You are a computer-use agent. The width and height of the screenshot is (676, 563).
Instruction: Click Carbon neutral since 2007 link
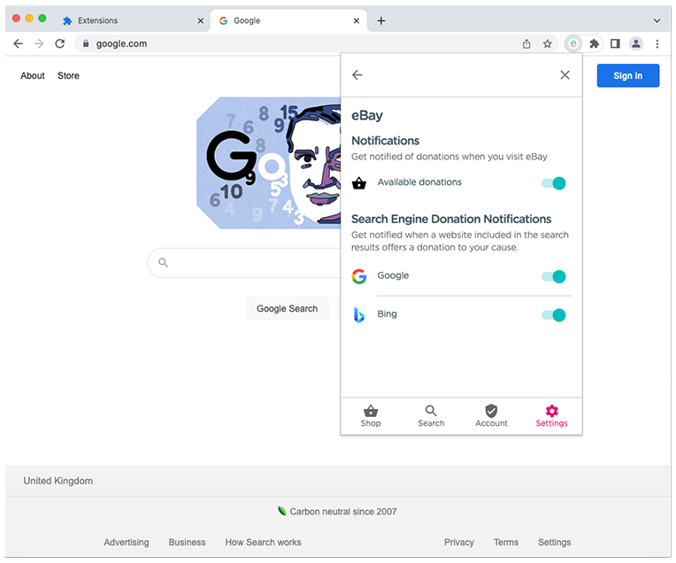tap(337, 512)
